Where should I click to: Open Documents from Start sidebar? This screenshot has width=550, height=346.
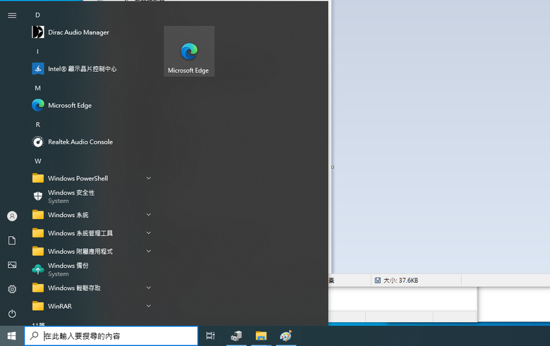tap(12, 240)
